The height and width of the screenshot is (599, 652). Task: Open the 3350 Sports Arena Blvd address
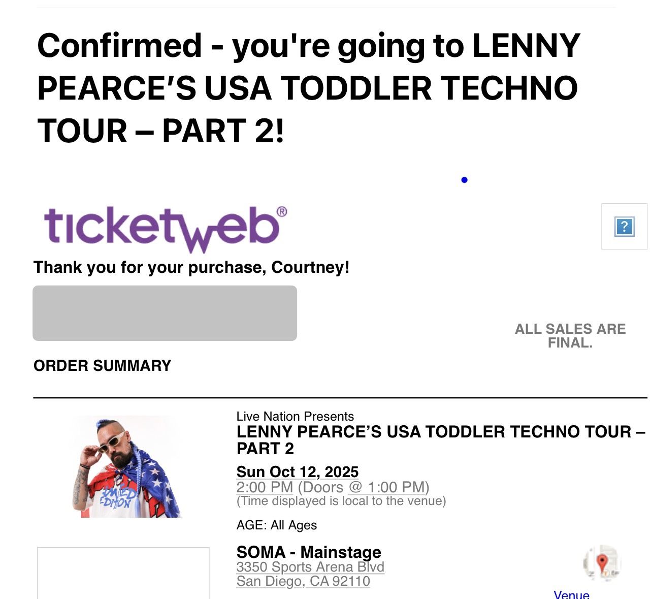(x=310, y=567)
